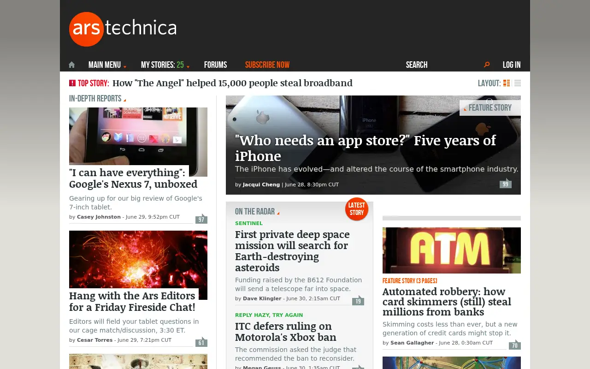Click author Casey Johnston

[x=99, y=217]
